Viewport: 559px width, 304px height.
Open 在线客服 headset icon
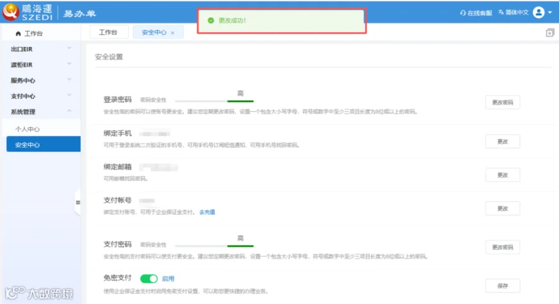[x=463, y=13]
